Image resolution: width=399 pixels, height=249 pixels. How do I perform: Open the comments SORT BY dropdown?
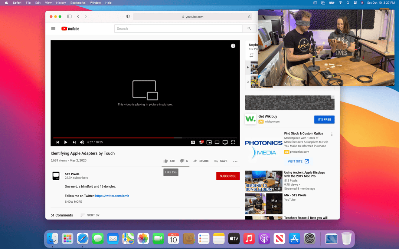point(90,215)
